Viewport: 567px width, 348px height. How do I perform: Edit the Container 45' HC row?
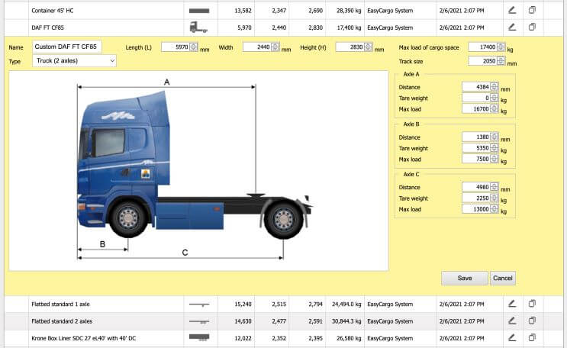coord(512,10)
